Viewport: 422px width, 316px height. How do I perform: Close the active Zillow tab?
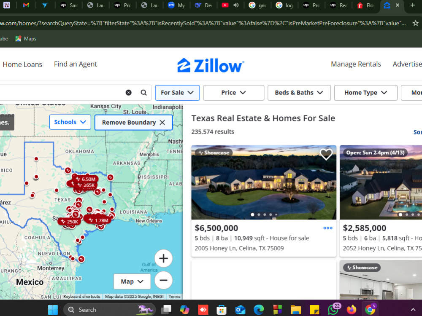pyautogui.click(x=398, y=5)
